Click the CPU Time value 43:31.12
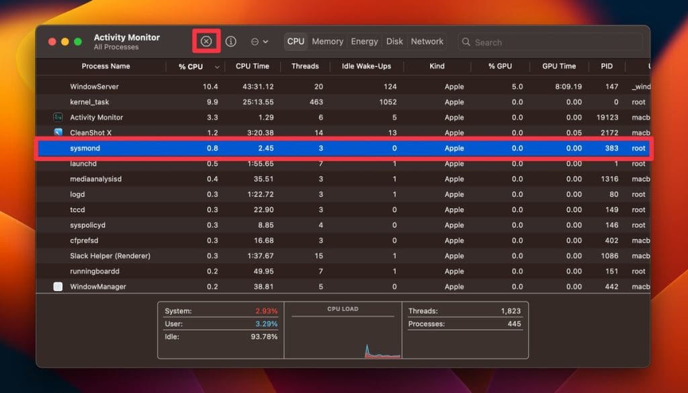Screen dimensions: 688x393 258,87
